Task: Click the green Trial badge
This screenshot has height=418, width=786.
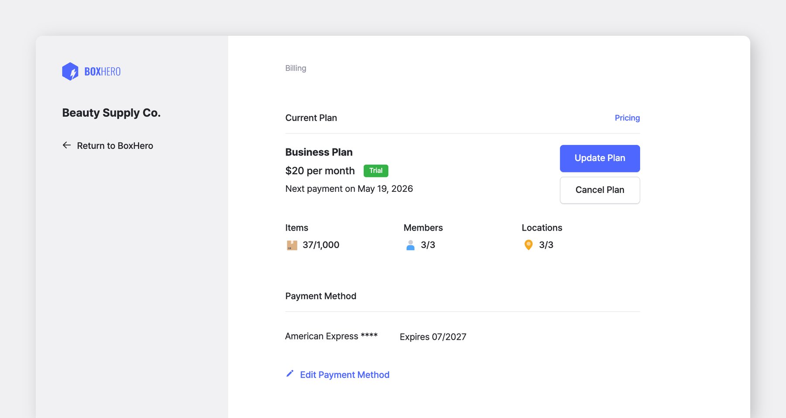Action: [x=376, y=171]
